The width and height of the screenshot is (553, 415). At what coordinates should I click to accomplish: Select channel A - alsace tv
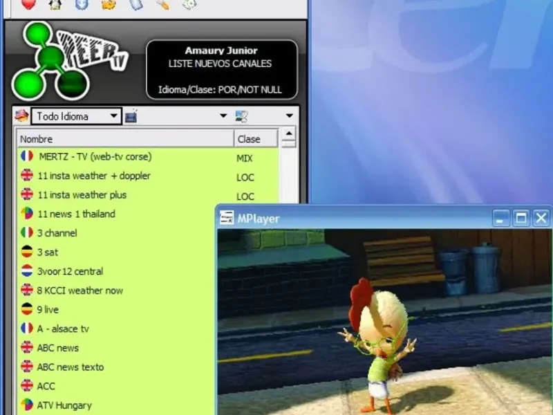tap(63, 329)
